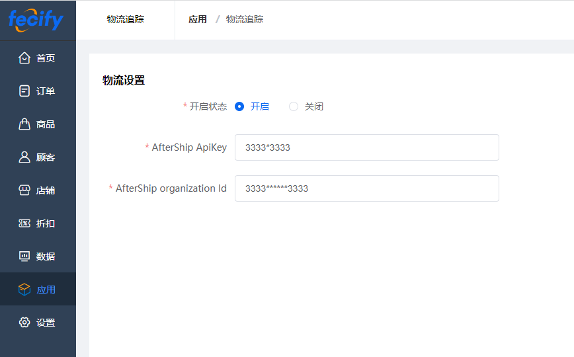574x357 pixels.
Task: Select the 开启 radio button
Action: 239,106
